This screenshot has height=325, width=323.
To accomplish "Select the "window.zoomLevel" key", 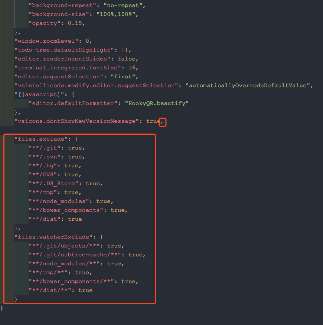I will coord(46,41).
